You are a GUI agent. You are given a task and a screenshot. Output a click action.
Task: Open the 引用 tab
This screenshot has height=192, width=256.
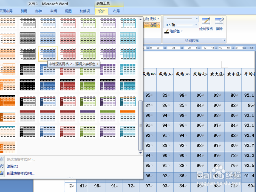pyautogui.click(x=24, y=11)
